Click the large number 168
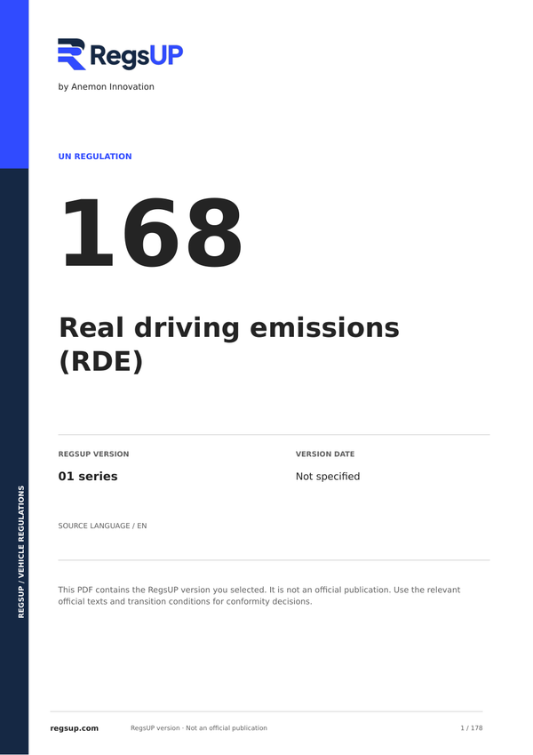The width and height of the screenshot is (533, 755). (x=152, y=233)
